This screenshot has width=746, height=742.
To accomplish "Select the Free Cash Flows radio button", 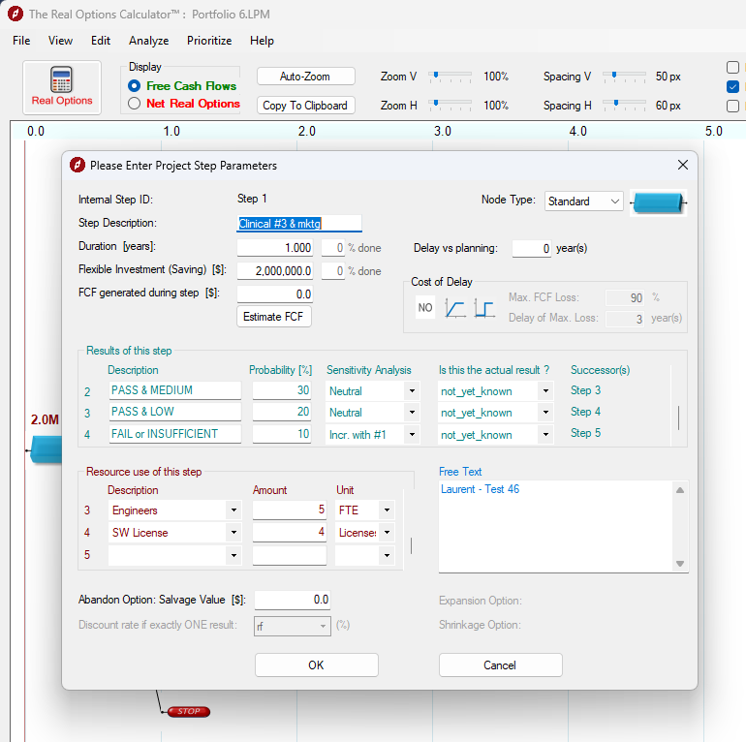I will [x=135, y=86].
